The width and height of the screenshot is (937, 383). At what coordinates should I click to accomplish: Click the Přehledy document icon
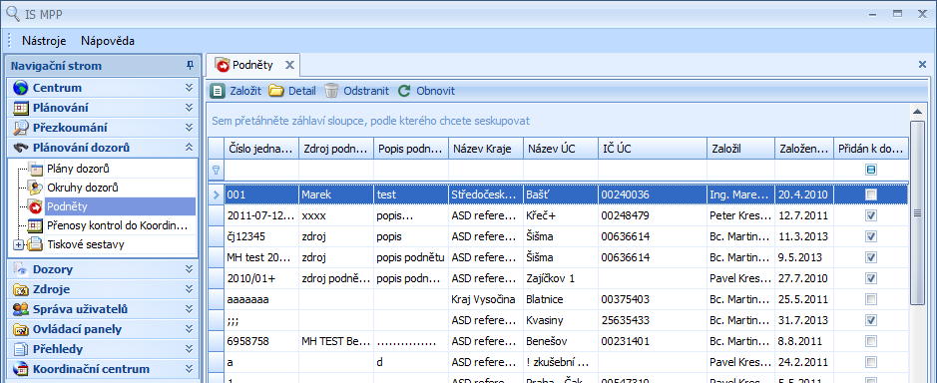pos(20,349)
